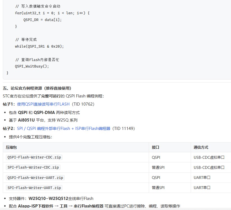This screenshot has width=231, height=210.
Task: Click the bullet 支持器件: W25Q10~W25Q512
Action: coord(51,199)
